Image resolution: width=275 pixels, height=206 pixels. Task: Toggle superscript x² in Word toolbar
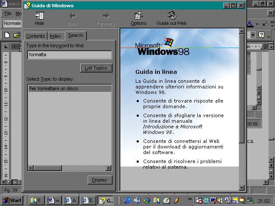coord(265,24)
